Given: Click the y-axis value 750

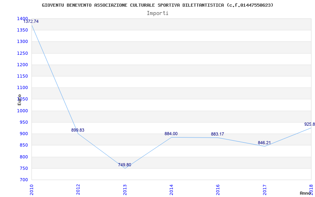Looking at the screenshot, I should click(x=24, y=168).
